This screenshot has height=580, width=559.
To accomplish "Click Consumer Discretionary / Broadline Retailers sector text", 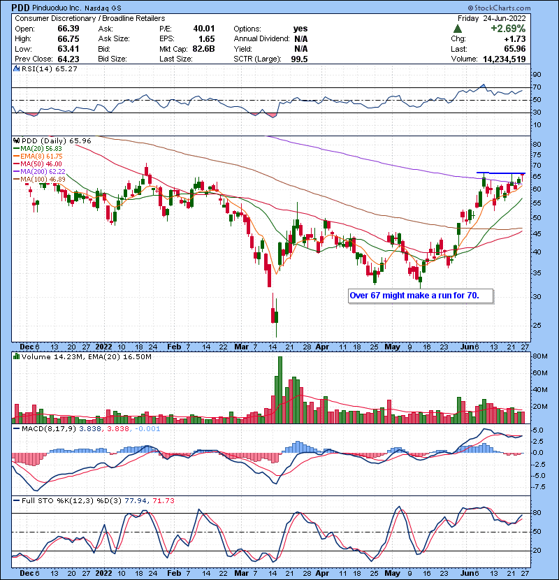I will click(x=90, y=18).
